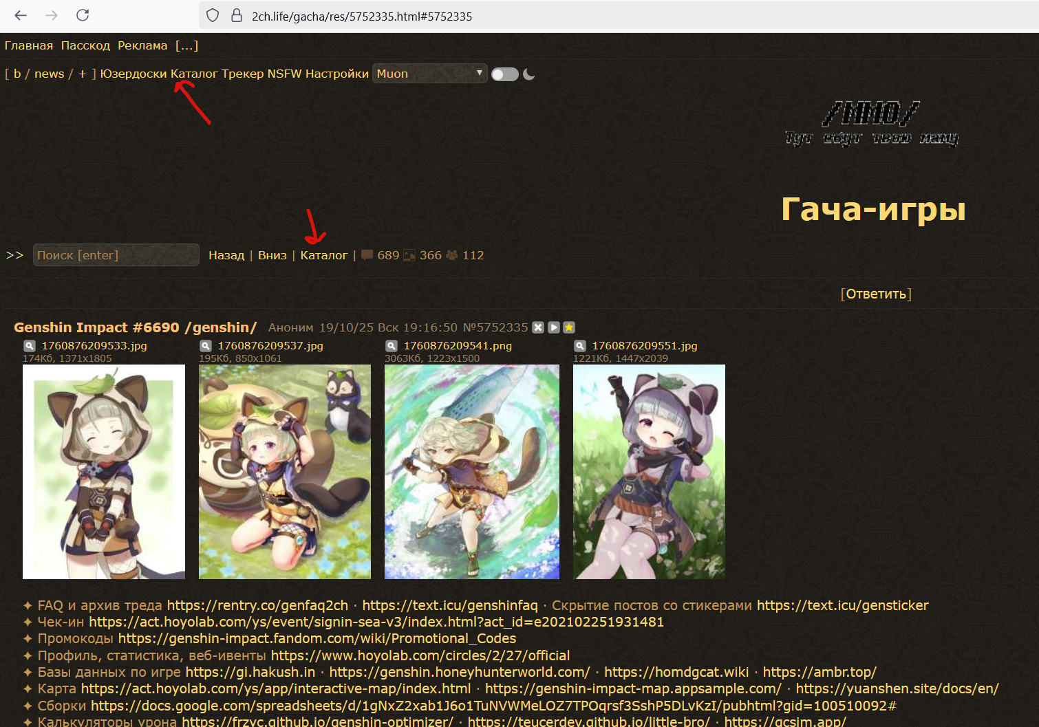
Task: Click the browser address bar URL
Action: [x=362, y=16]
